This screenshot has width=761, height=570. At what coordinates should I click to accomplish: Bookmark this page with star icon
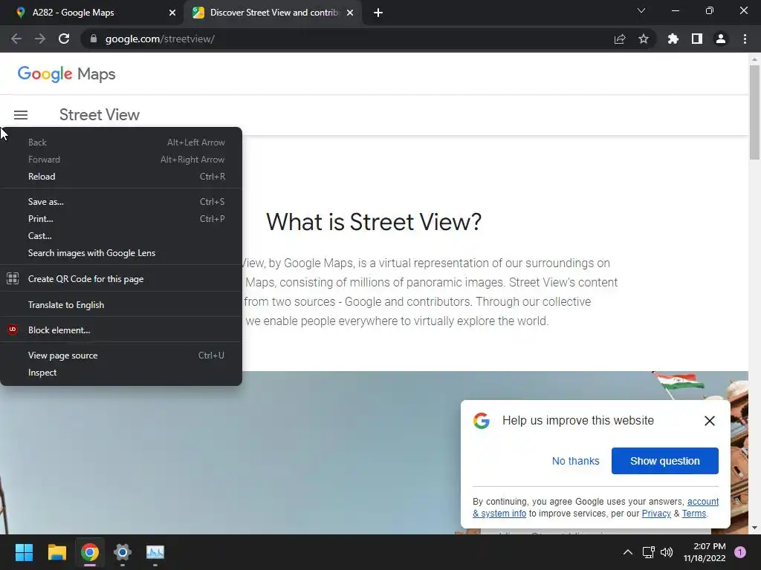[644, 39]
